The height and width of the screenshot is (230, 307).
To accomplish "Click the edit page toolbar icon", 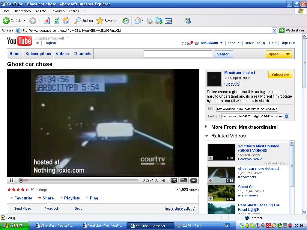I will coord(168,21).
